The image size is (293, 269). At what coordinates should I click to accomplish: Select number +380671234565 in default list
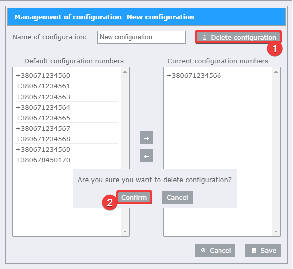[67, 118]
